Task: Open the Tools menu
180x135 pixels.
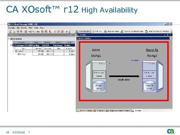Action: (x=36, y=28)
